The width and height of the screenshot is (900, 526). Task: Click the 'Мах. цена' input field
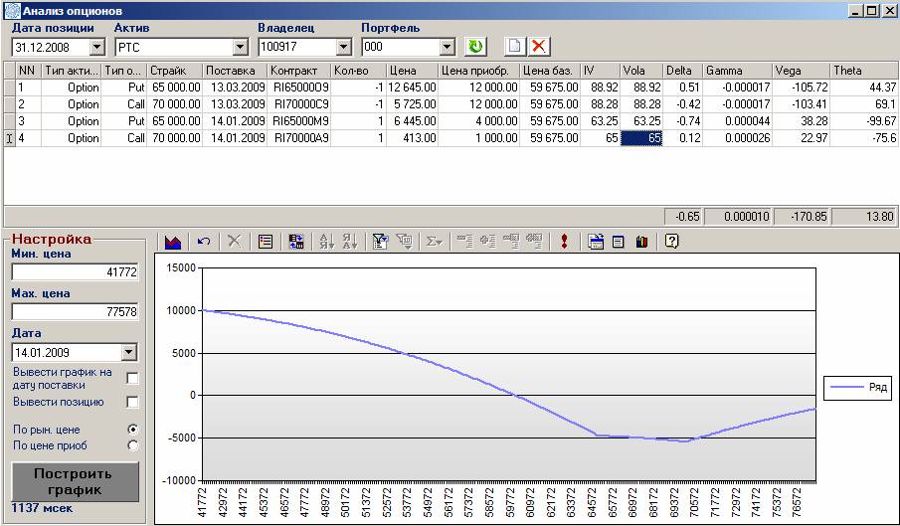(75, 312)
